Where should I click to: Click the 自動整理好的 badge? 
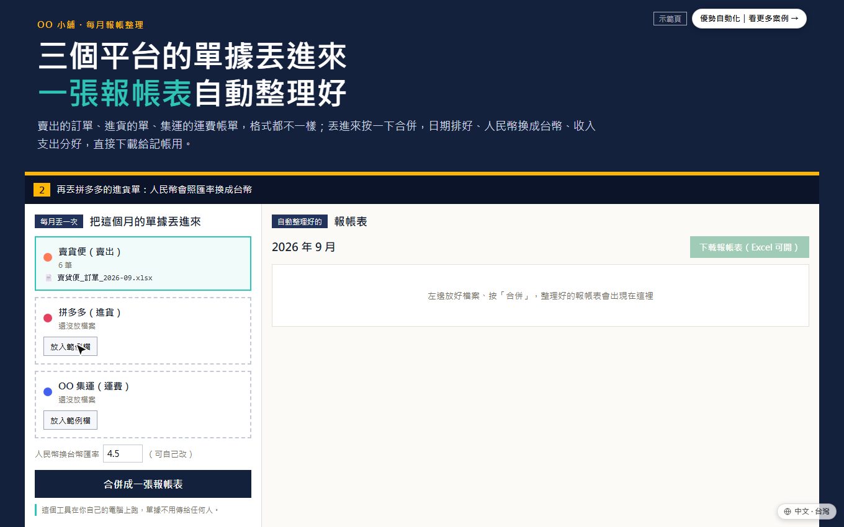tap(299, 221)
